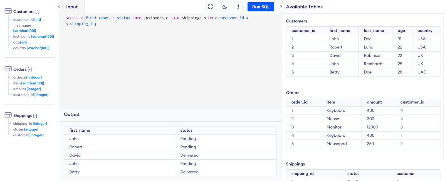The width and height of the screenshot is (445, 181).
Task: Select age [int] in Customers schema
Action: pos(20,42)
